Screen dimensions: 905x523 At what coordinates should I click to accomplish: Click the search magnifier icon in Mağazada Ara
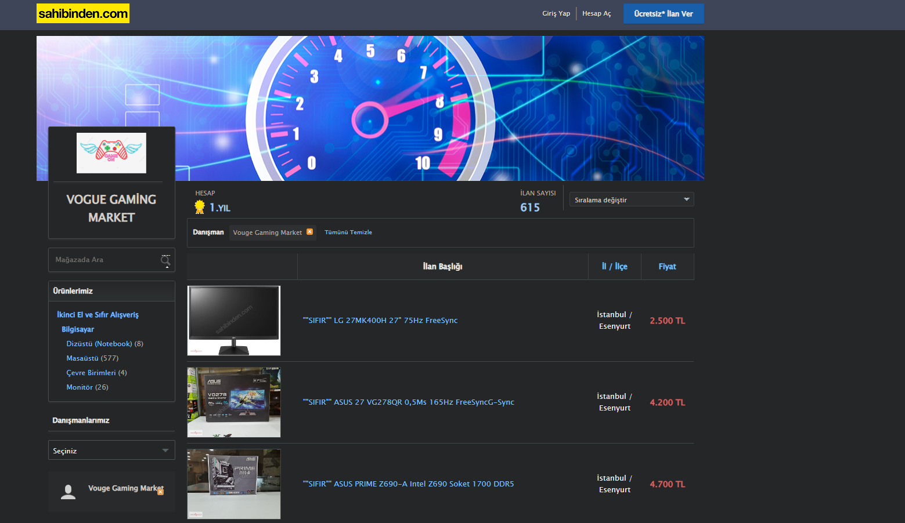(165, 260)
